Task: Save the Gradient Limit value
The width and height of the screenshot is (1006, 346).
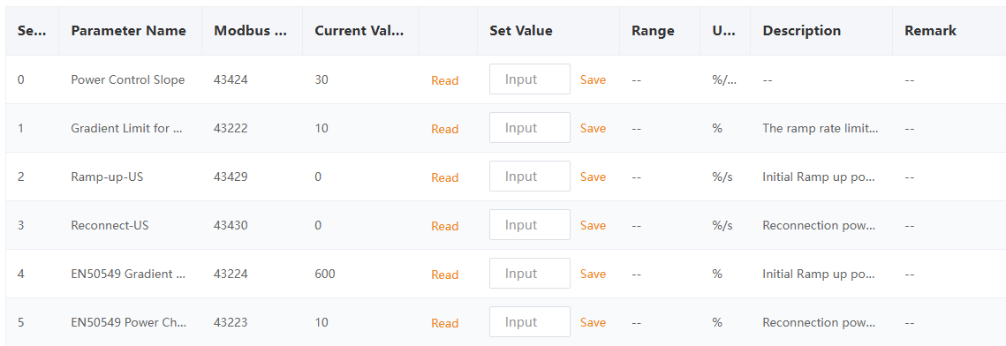Action: point(593,128)
